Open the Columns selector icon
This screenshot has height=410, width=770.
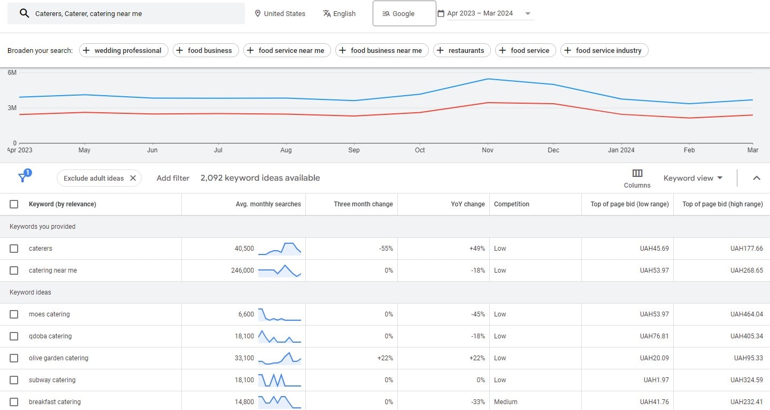pyautogui.click(x=637, y=173)
